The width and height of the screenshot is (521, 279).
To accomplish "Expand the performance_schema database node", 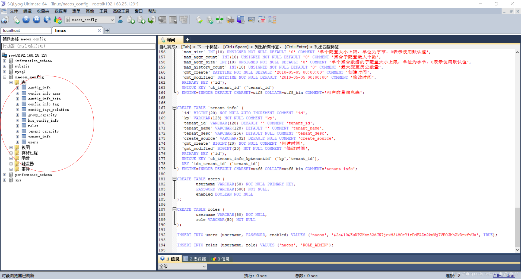I will tap(5, 175).
